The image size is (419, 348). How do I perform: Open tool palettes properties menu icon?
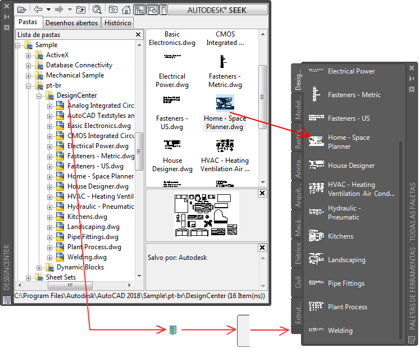coord(412,340)
